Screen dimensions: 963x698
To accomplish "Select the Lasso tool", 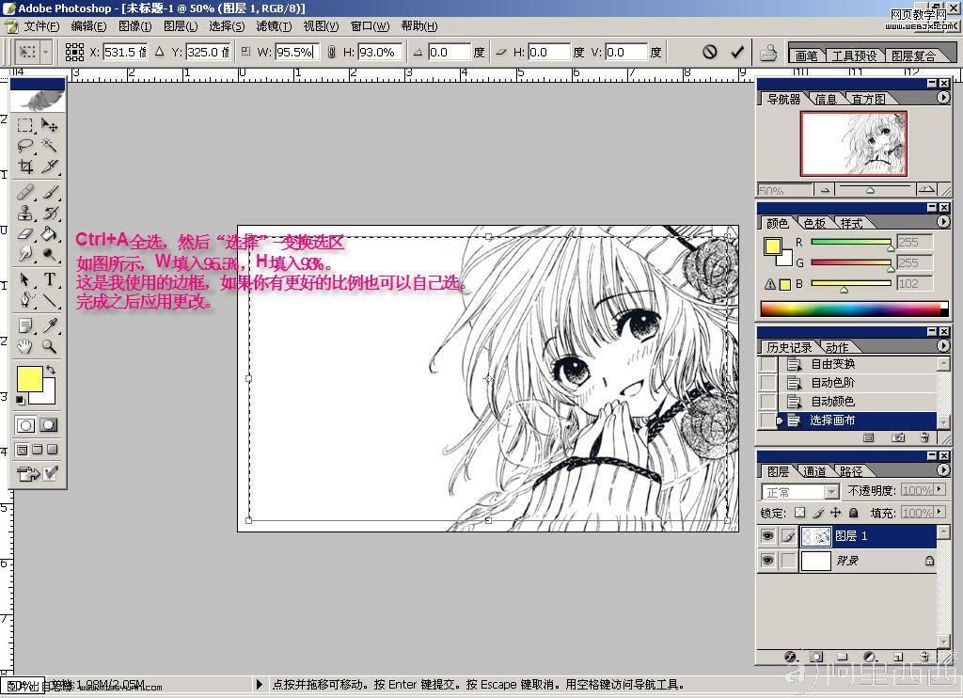I will click(25, 146).
